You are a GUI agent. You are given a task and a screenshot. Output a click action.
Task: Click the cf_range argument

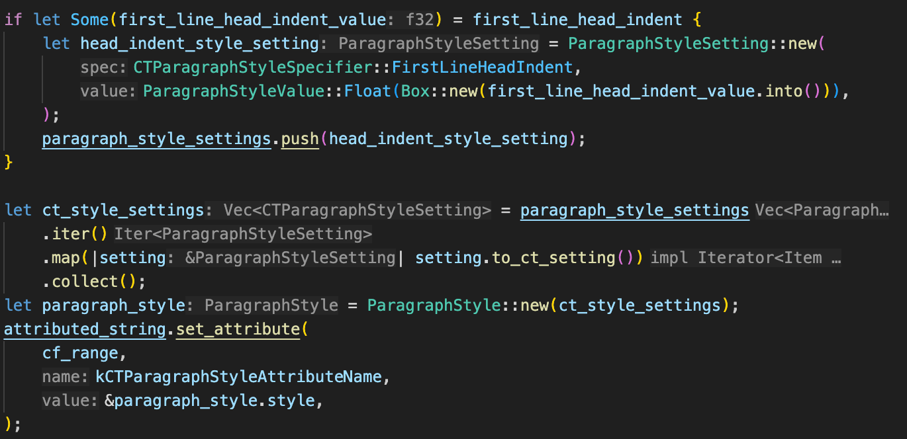pyautogui.click(x=80, y=353)
